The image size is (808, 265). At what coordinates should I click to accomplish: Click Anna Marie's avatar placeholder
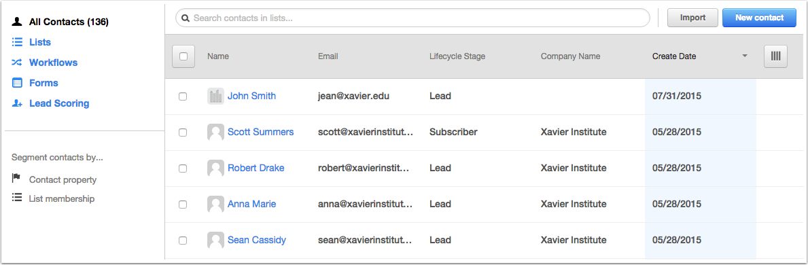[215, 204]
